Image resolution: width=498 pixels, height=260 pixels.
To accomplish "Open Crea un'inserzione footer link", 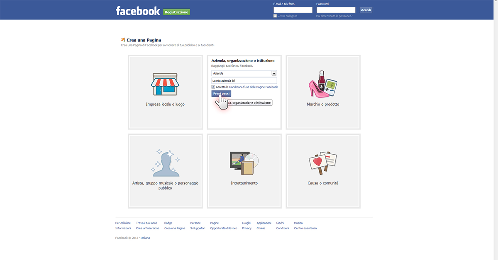I will [148, 228].
